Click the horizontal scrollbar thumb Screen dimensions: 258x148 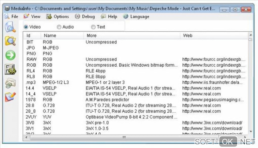[x=124, y=137]
